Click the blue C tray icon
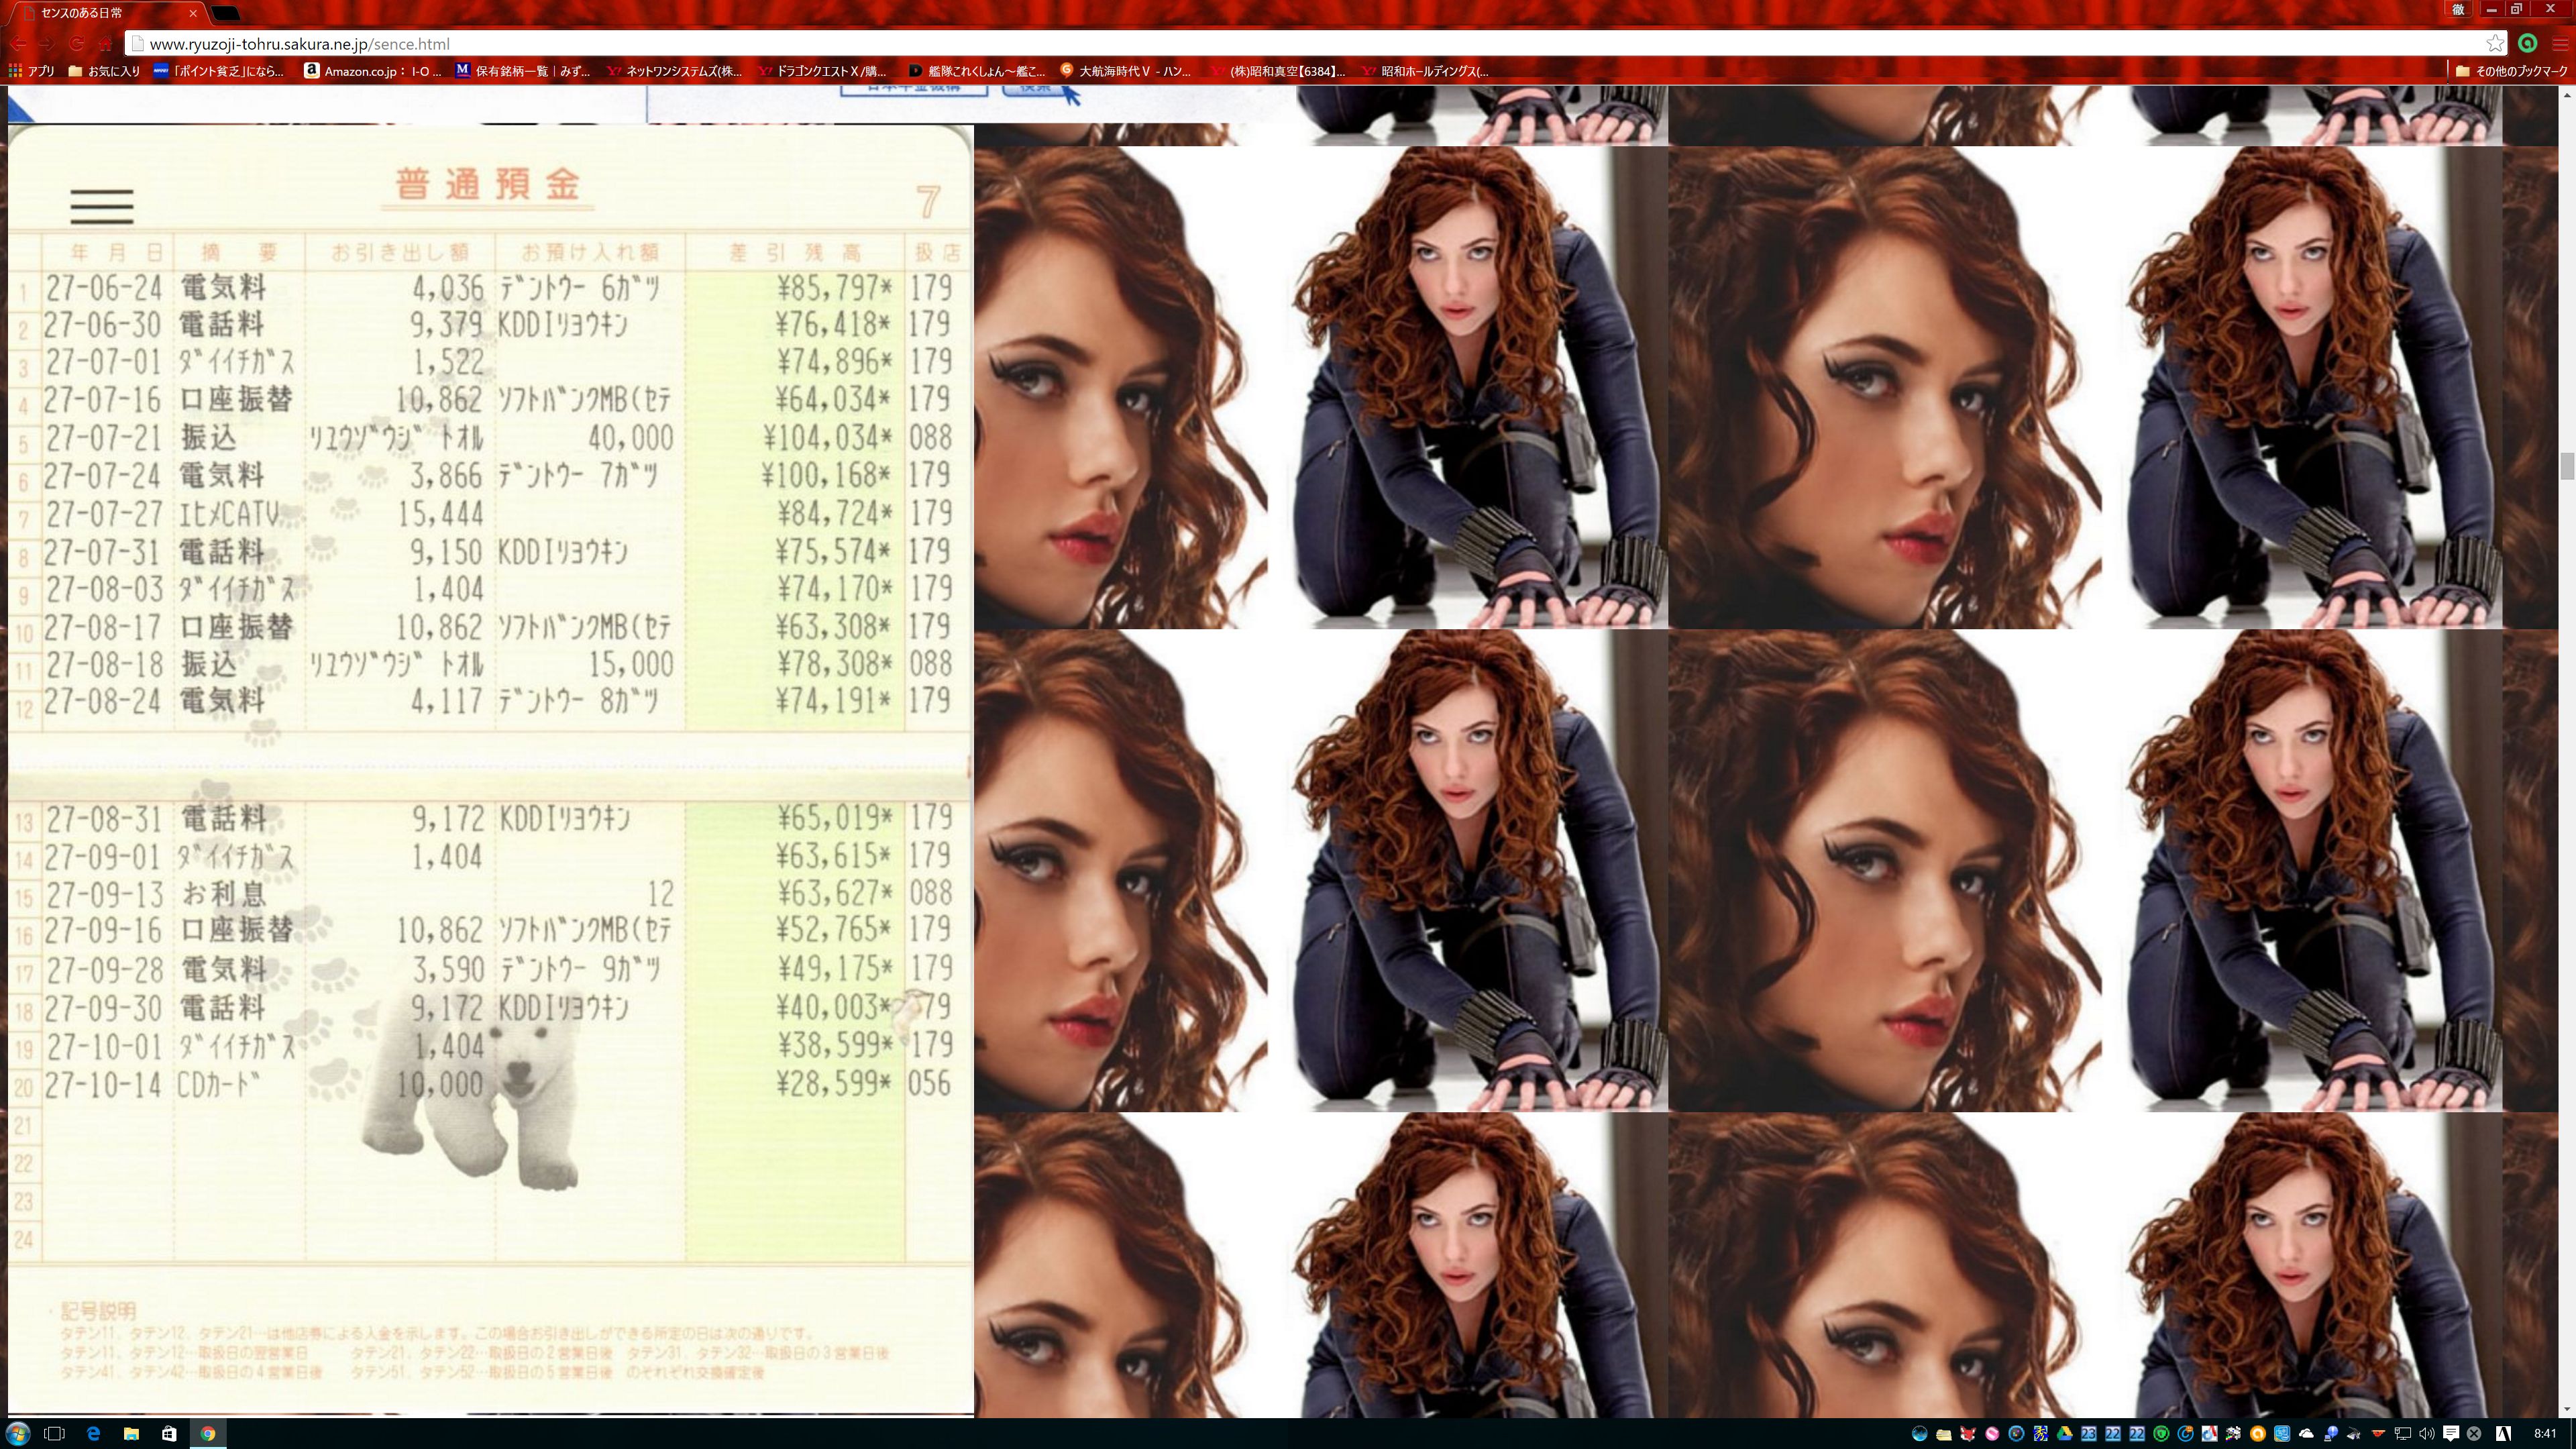Viewport: 2576px width, 1449px height. [x=2185, y=1434]
